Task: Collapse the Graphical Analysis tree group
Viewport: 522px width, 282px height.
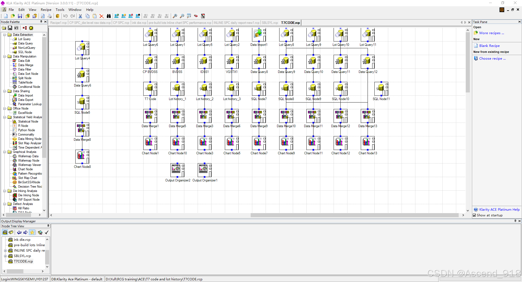Action: click(5, 152)
